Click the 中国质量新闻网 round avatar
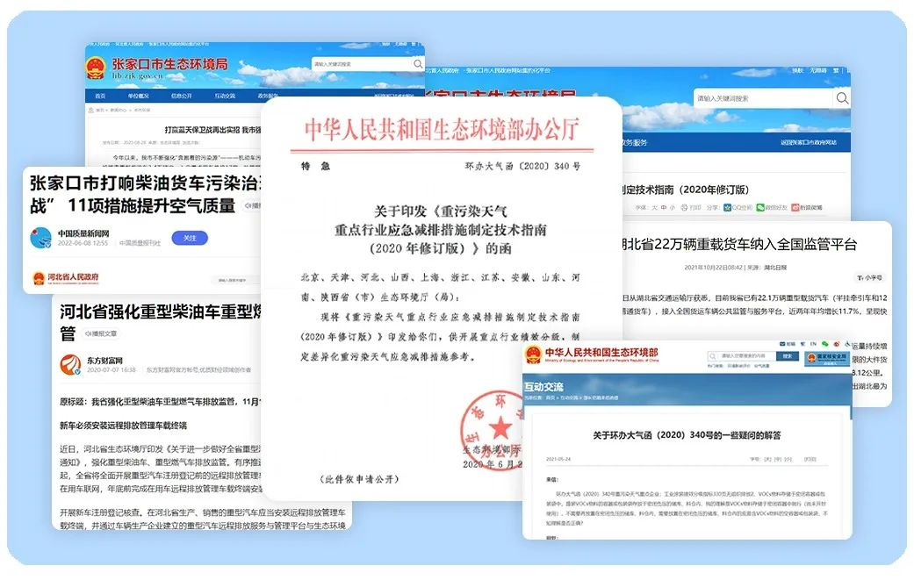The image size is (914, 580). pyautogui.click(x=40, y=238)
